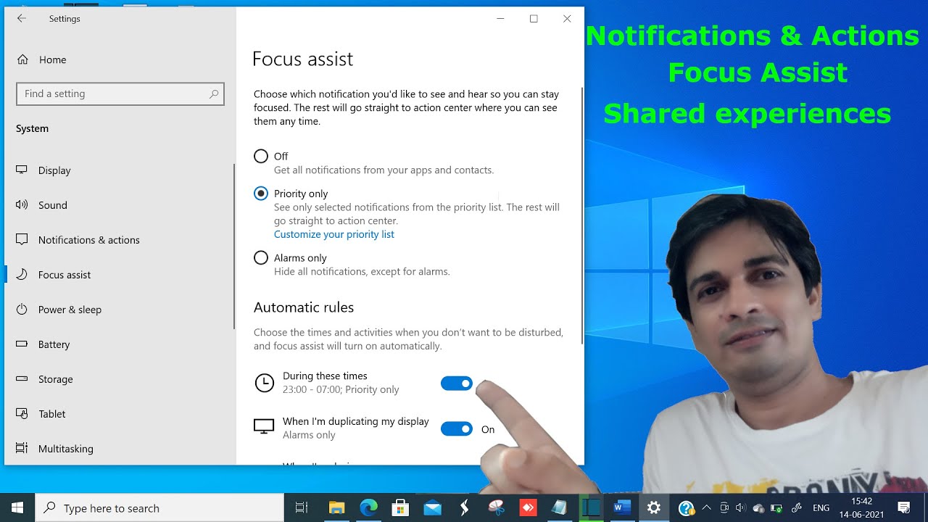Click the OneDrive cloud tray icon
This screenshot has height=522, width=928.
pyautogui.click(x=758, y=508)
